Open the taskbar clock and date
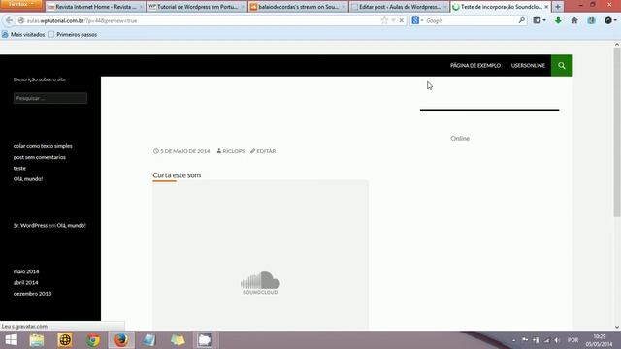 coord(599,340)
